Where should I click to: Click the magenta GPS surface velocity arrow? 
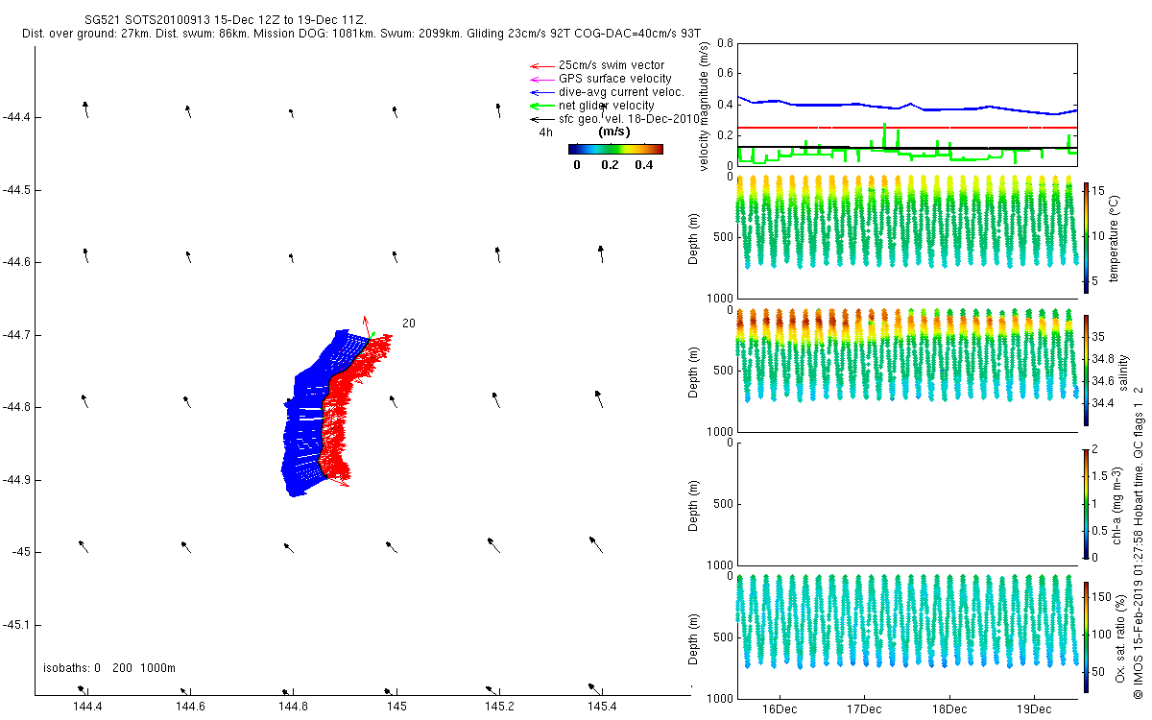click(540, 79)
